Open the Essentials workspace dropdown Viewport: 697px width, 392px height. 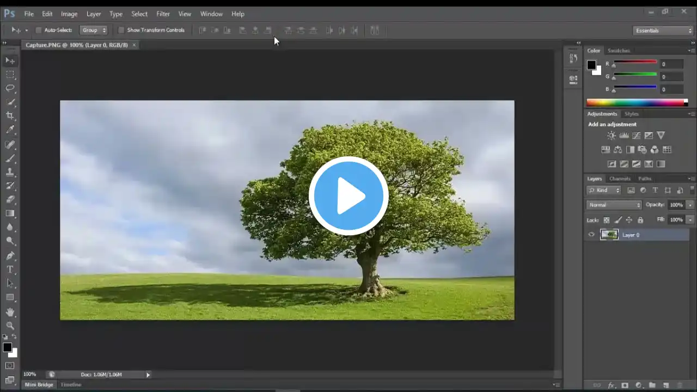663,30
